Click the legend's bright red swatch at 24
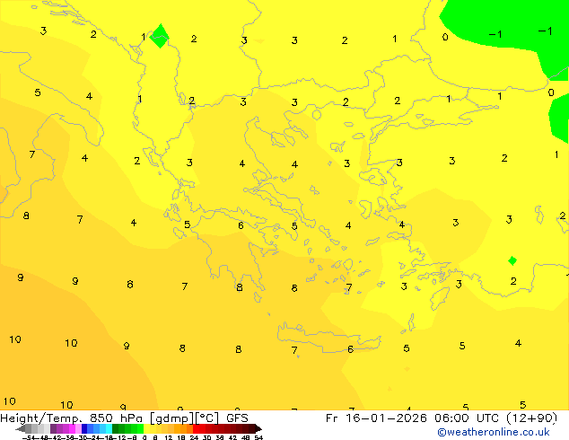The width and height of the screenshot is (569, 440). (196, 428)
